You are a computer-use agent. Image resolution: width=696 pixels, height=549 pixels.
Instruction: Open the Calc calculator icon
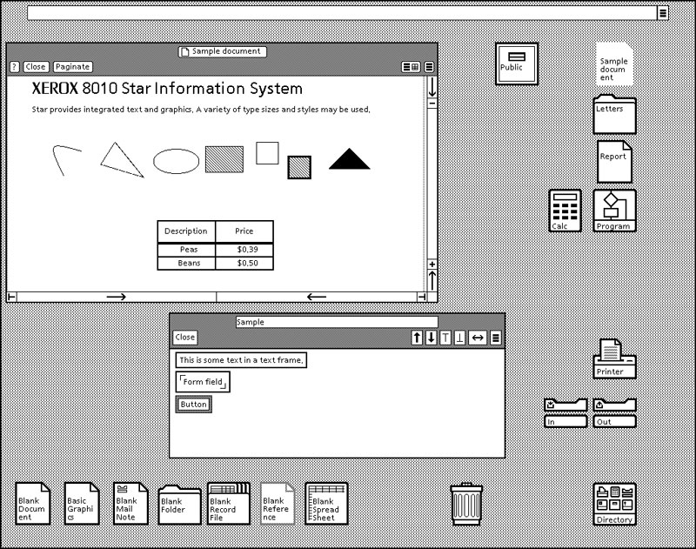565,211
